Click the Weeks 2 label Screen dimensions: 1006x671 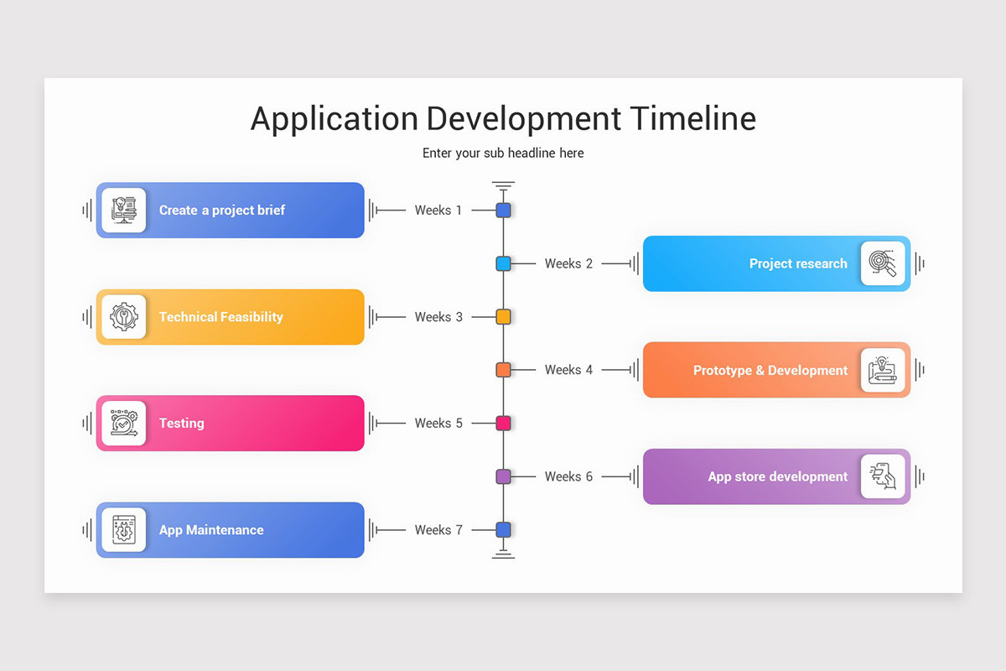(568, 263)
